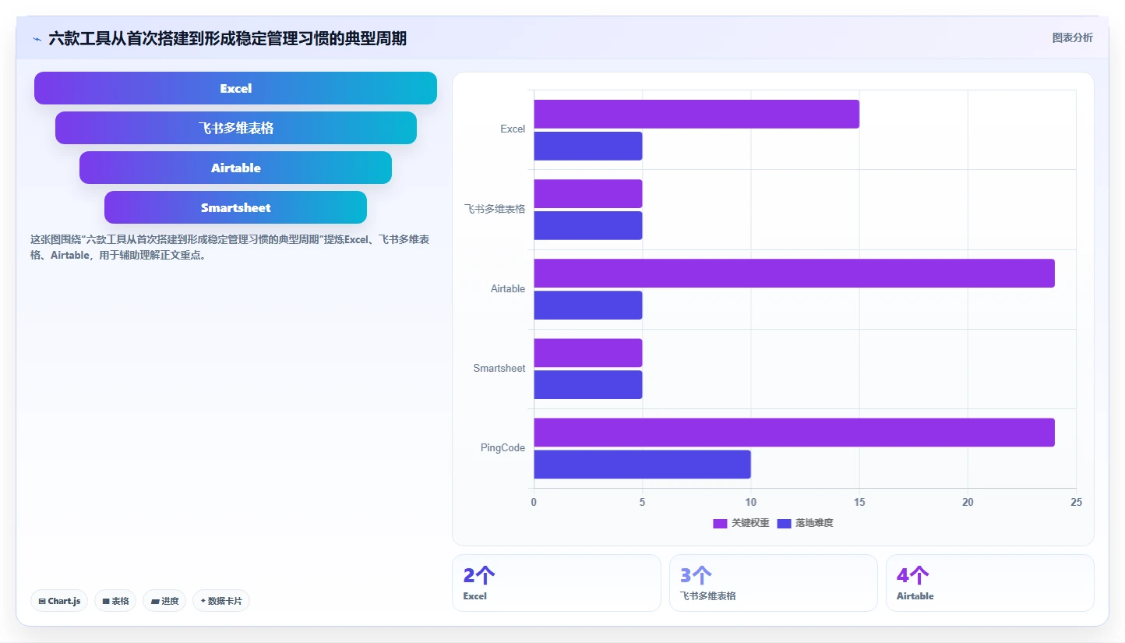Click the 表格 tag chip
This screenshot has height=643, width=1125.
pyautogui.click(x=115, y=601)
